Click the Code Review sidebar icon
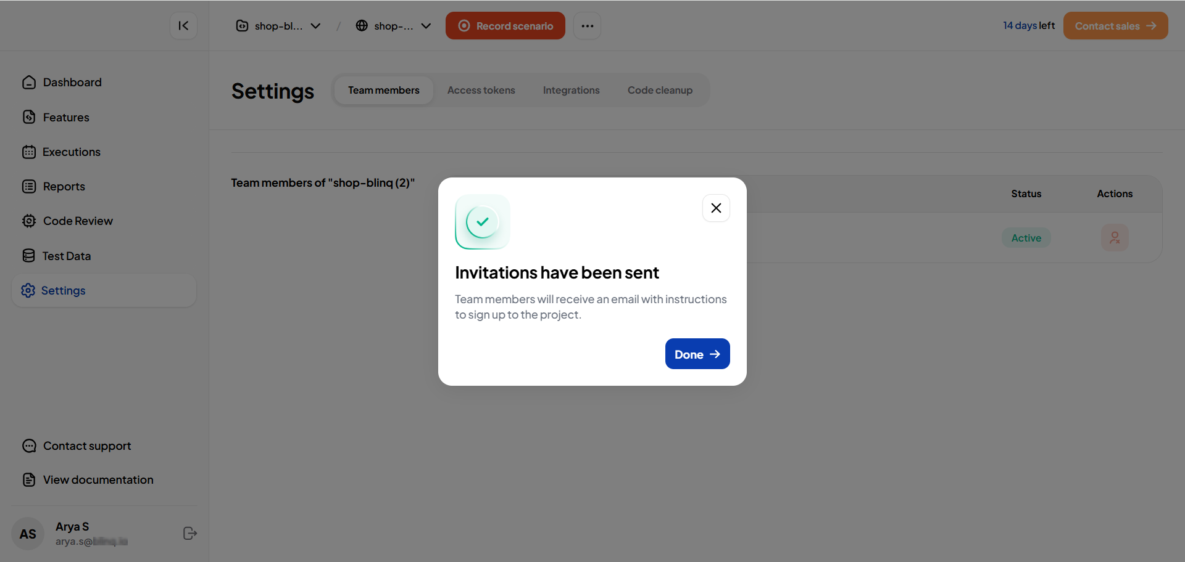 click(29, 221)
